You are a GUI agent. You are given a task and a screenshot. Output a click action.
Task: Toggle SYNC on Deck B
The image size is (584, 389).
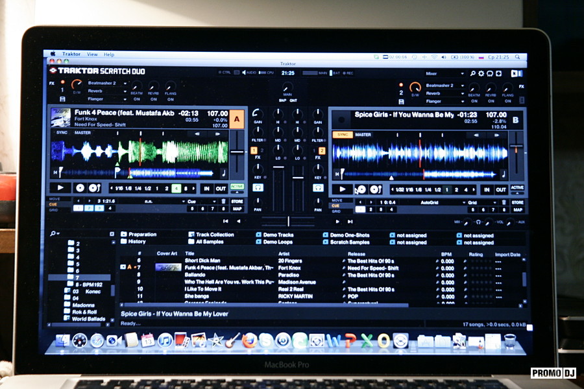coord(342,134)
